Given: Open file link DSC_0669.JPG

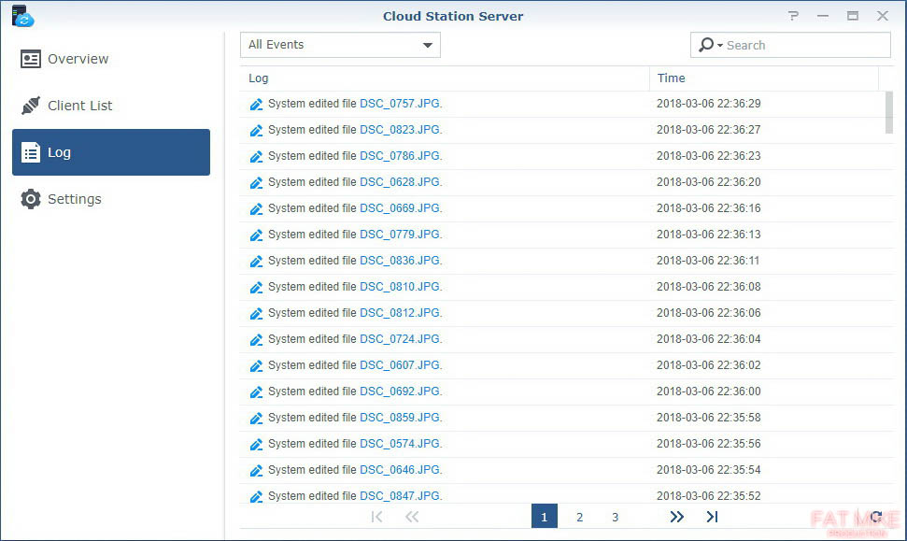Looking at the screenshot, I should click(x=401, y=208).
